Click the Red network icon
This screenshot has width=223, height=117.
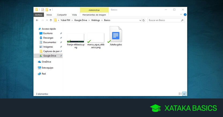point(39,74)
